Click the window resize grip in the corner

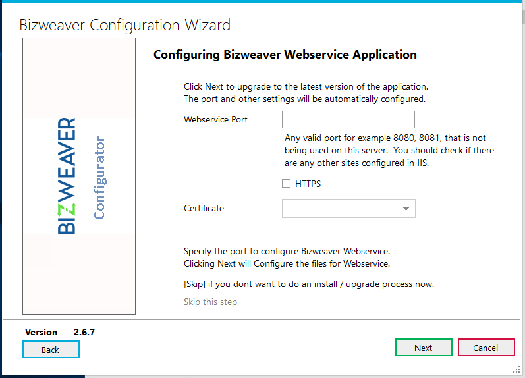(516, 369)
